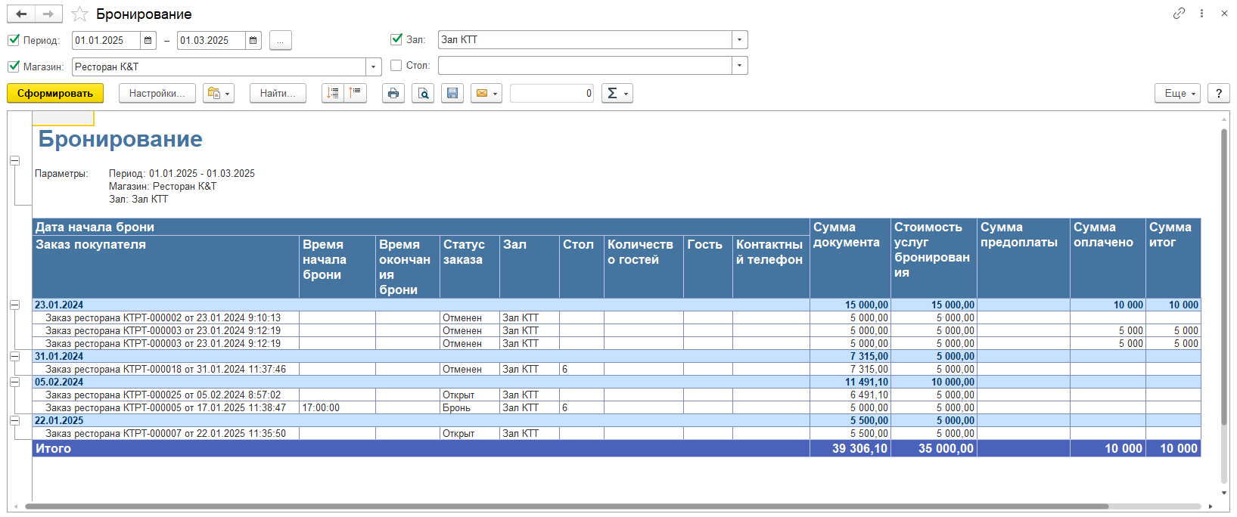This screenshot has width=1237, height=517.
Task: Click the copy link icon
Action: tap(1179, 14)
